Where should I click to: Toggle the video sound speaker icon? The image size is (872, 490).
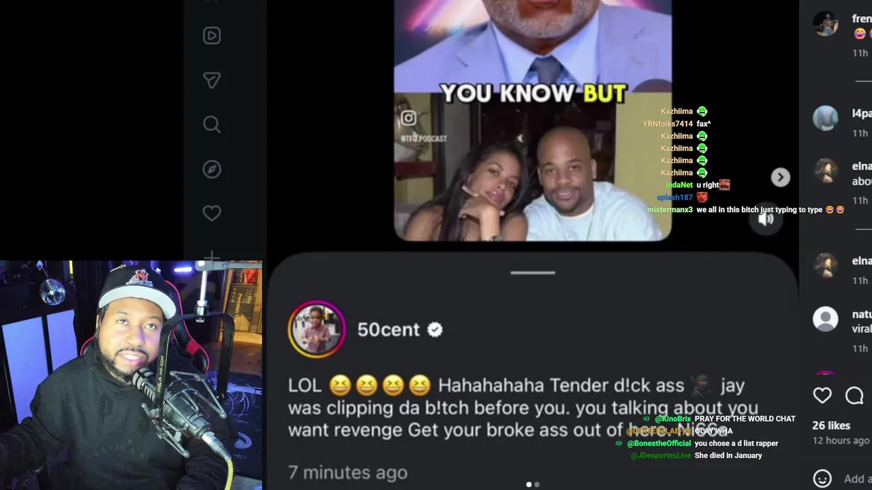[x=766, y=219]
